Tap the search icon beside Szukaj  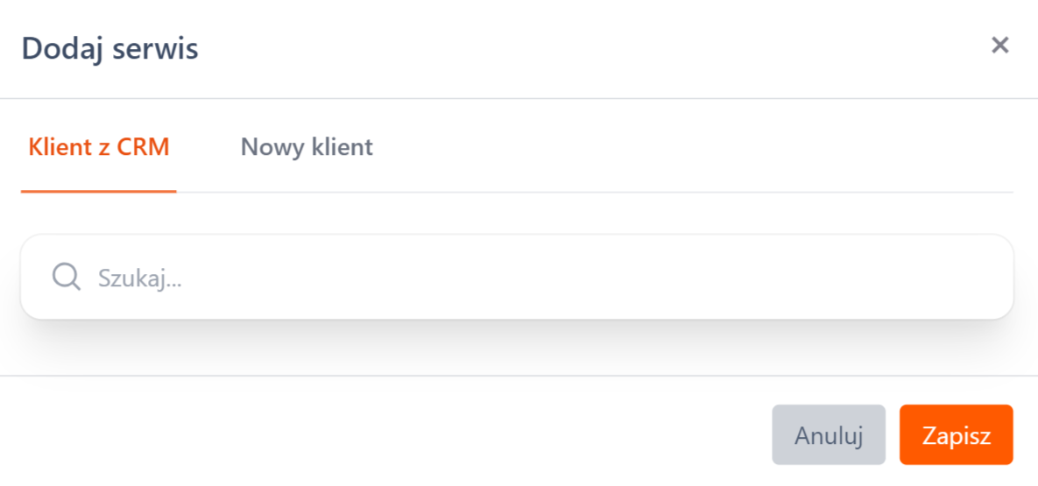66,278
